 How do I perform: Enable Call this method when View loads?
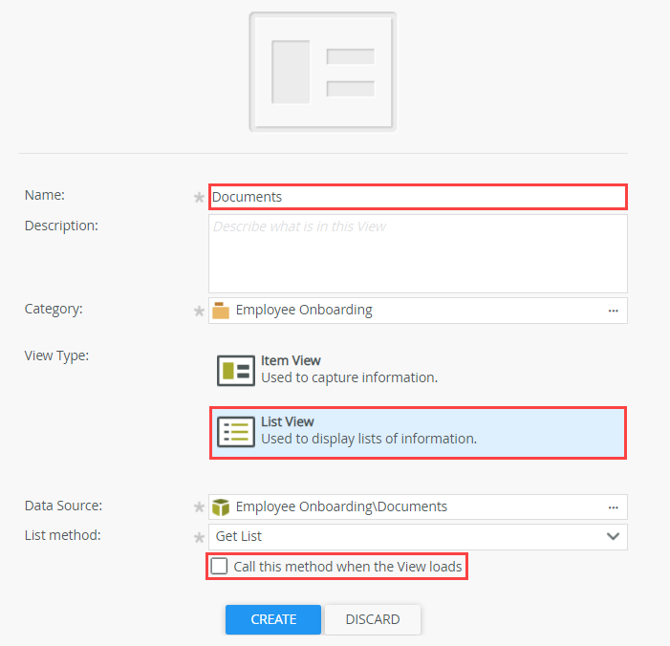coord(220,567)
